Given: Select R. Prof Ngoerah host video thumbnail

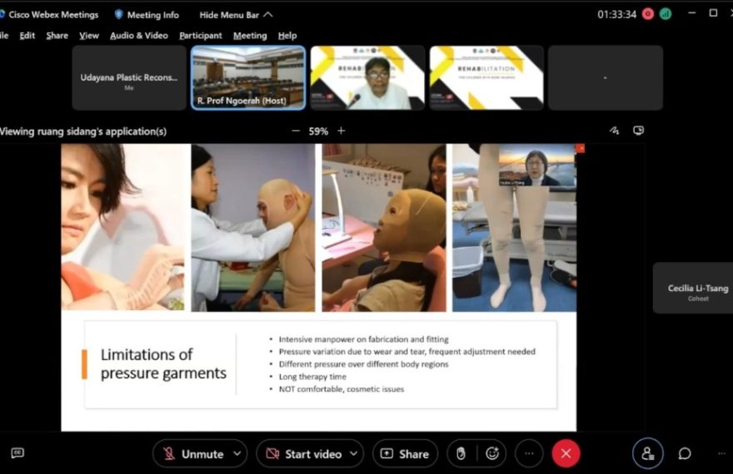Looking at the screenshot, I should click(248, 77).
